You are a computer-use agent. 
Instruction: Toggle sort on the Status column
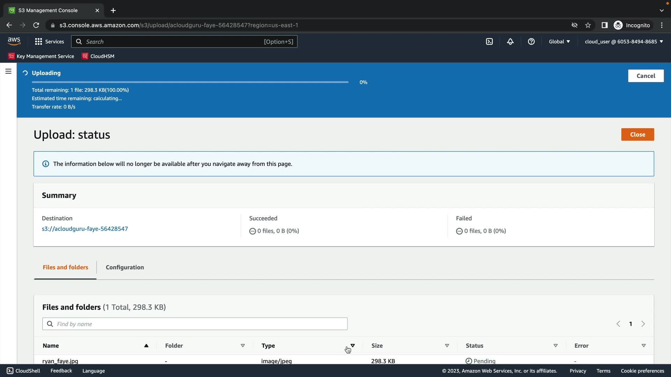click(x=555, y=346)
